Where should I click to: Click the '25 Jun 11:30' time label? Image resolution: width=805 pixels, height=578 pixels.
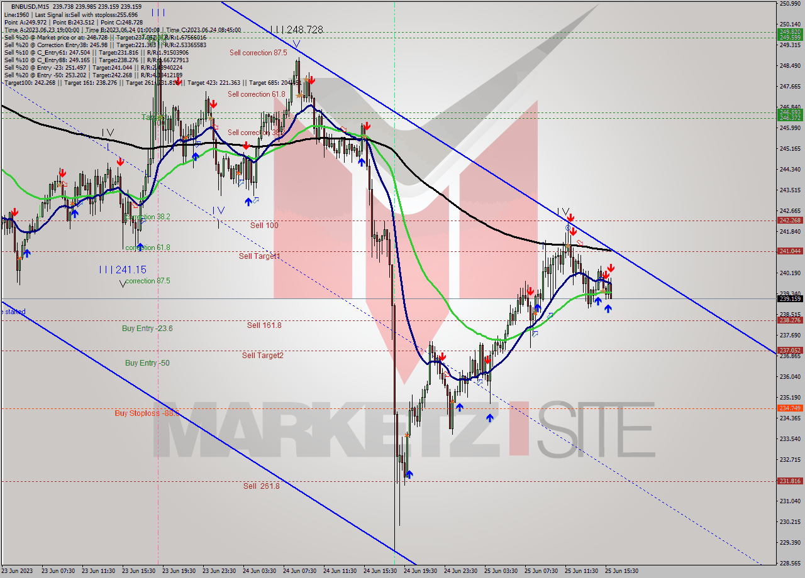(582, 571)
